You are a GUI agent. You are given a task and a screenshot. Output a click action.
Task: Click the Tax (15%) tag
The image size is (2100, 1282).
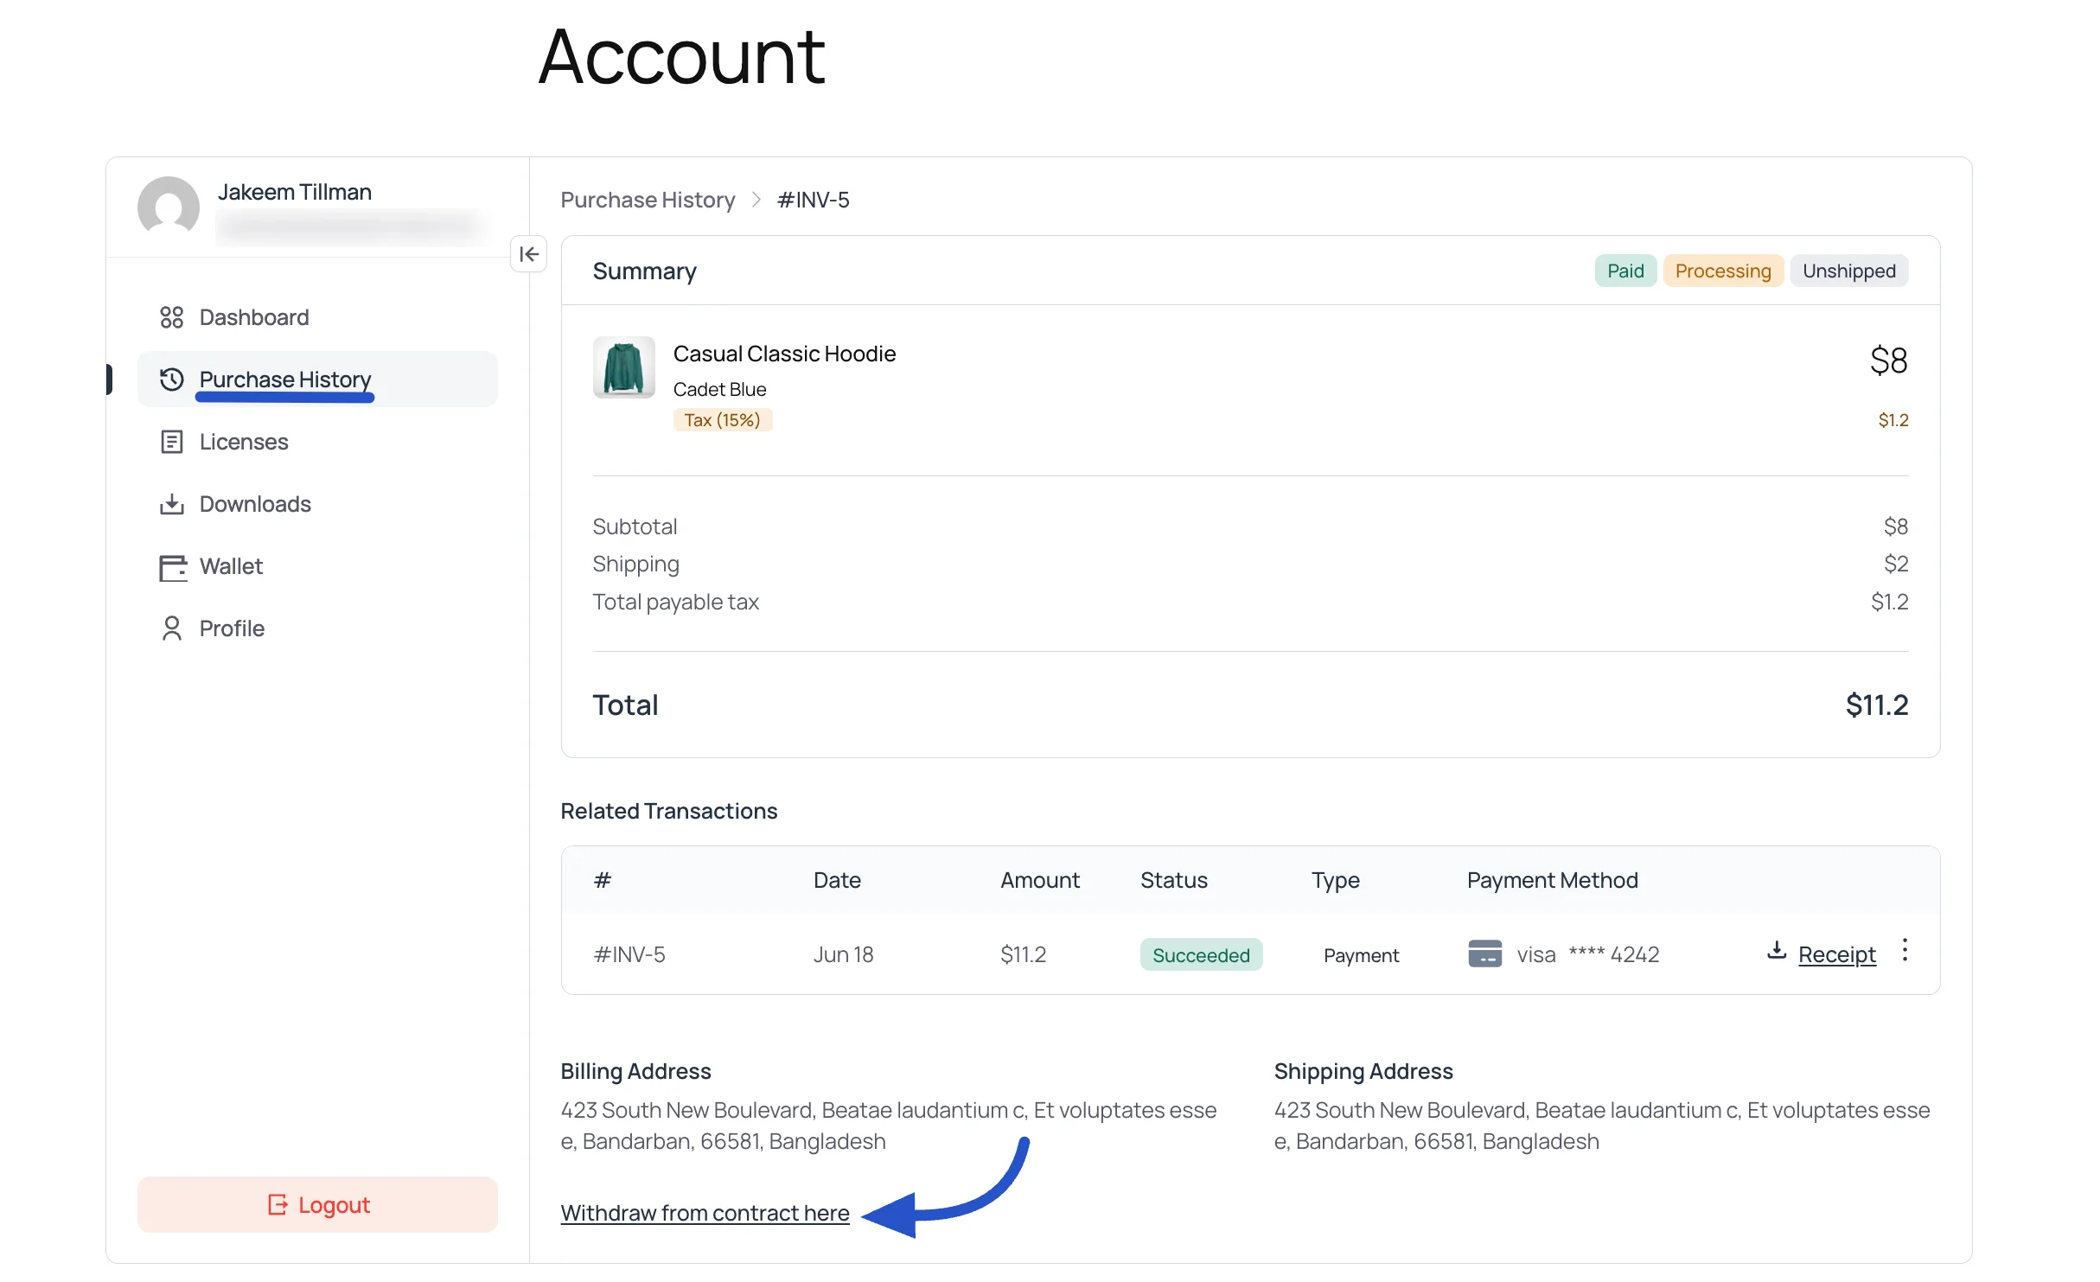(x=722, y=420)
